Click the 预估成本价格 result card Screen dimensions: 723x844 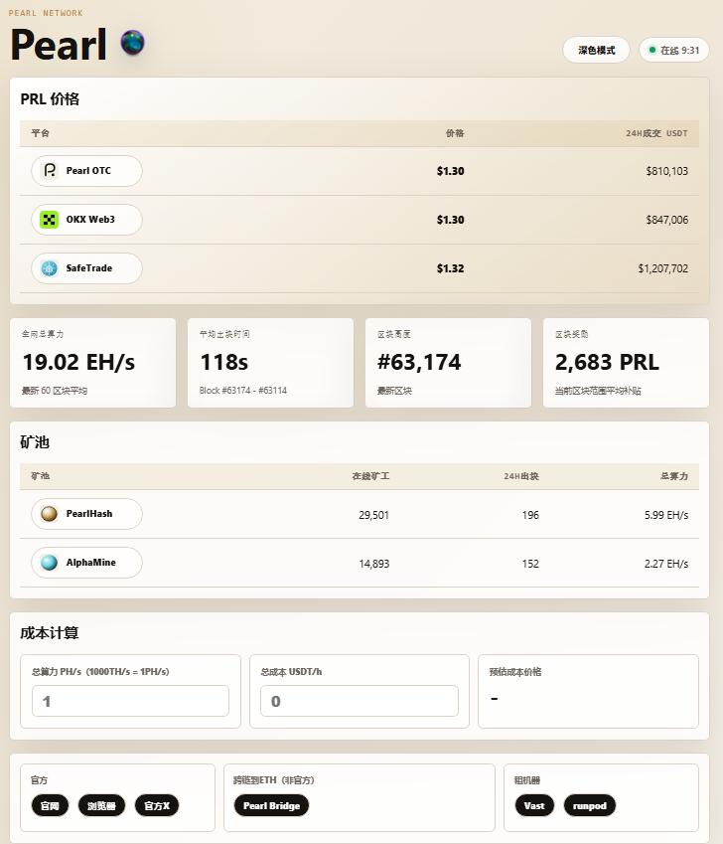pos(588,691)
